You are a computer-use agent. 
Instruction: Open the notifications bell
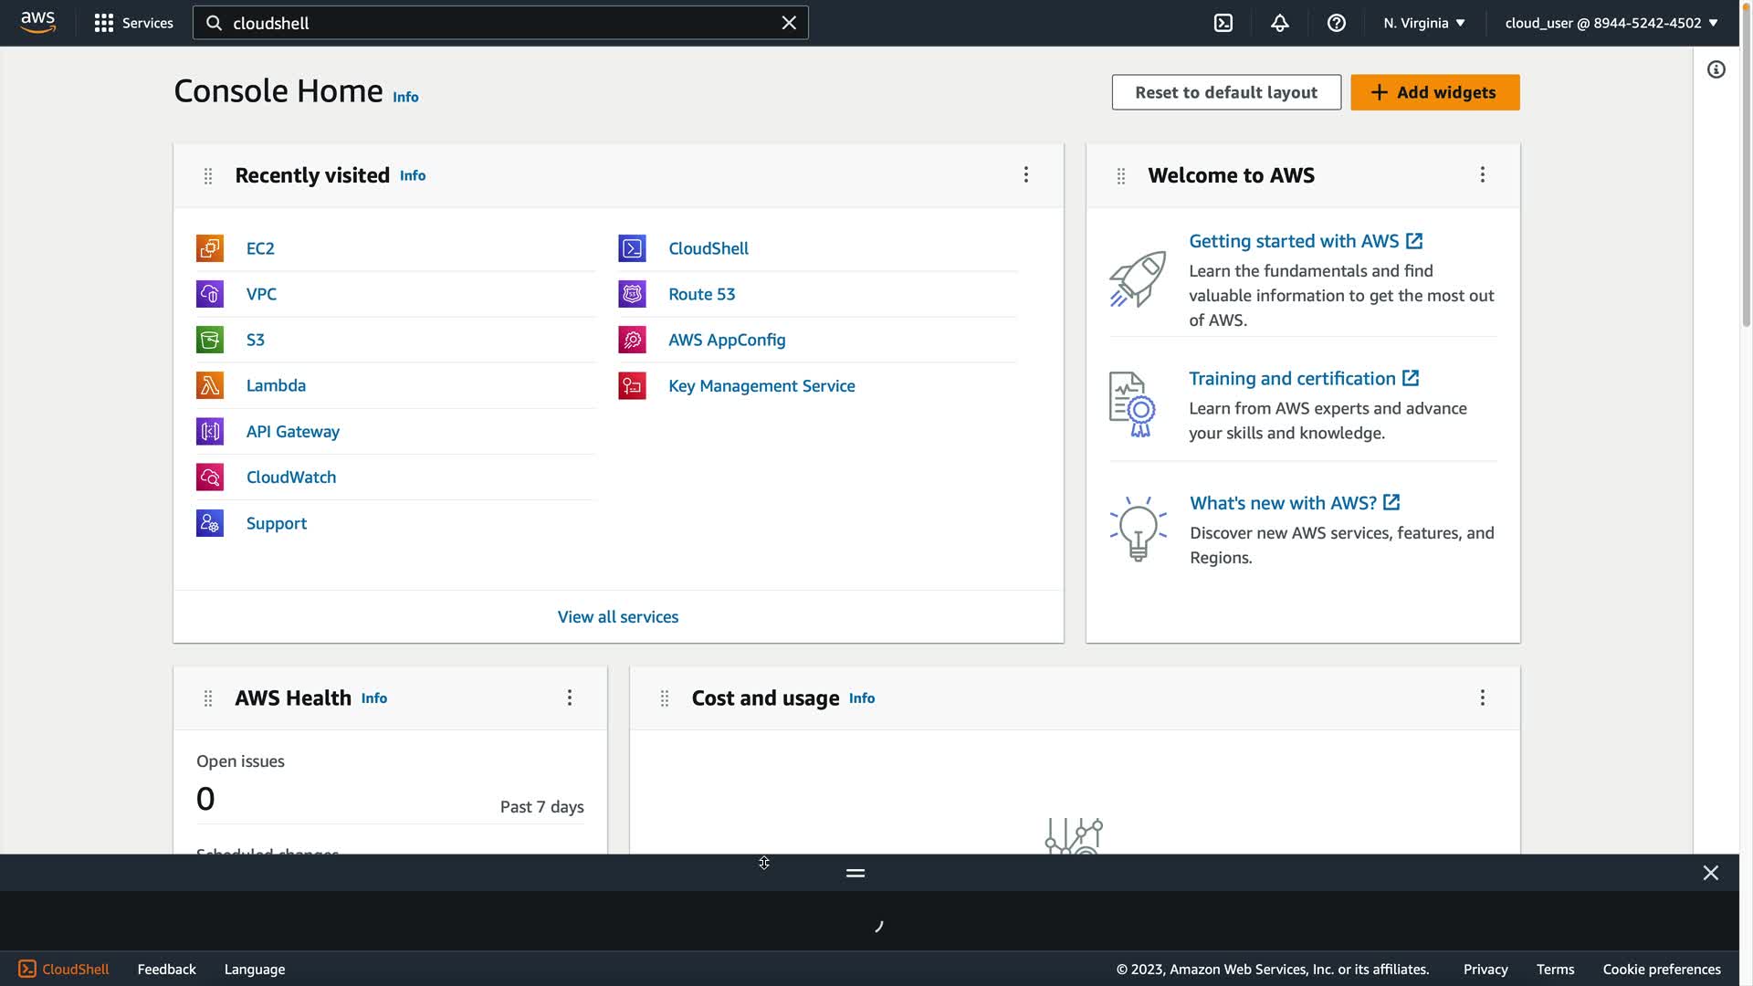tap(1279, 23)
